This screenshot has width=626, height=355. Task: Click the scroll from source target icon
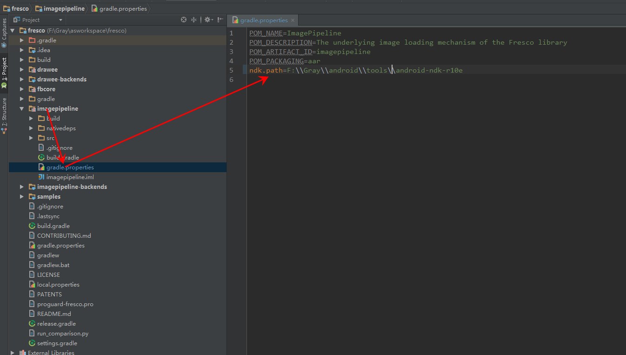pos(184,20)
